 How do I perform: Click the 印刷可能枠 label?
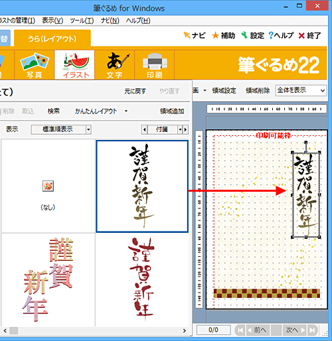[x=274, y=135]
